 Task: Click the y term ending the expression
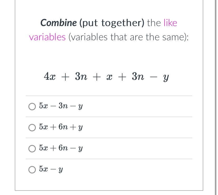coord(166,78)
